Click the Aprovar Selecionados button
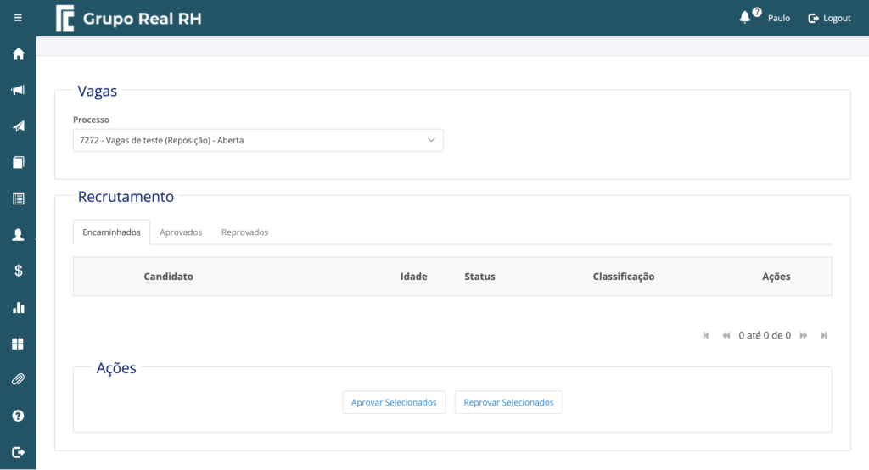This screenshot has width=869, height=470. 394,402
